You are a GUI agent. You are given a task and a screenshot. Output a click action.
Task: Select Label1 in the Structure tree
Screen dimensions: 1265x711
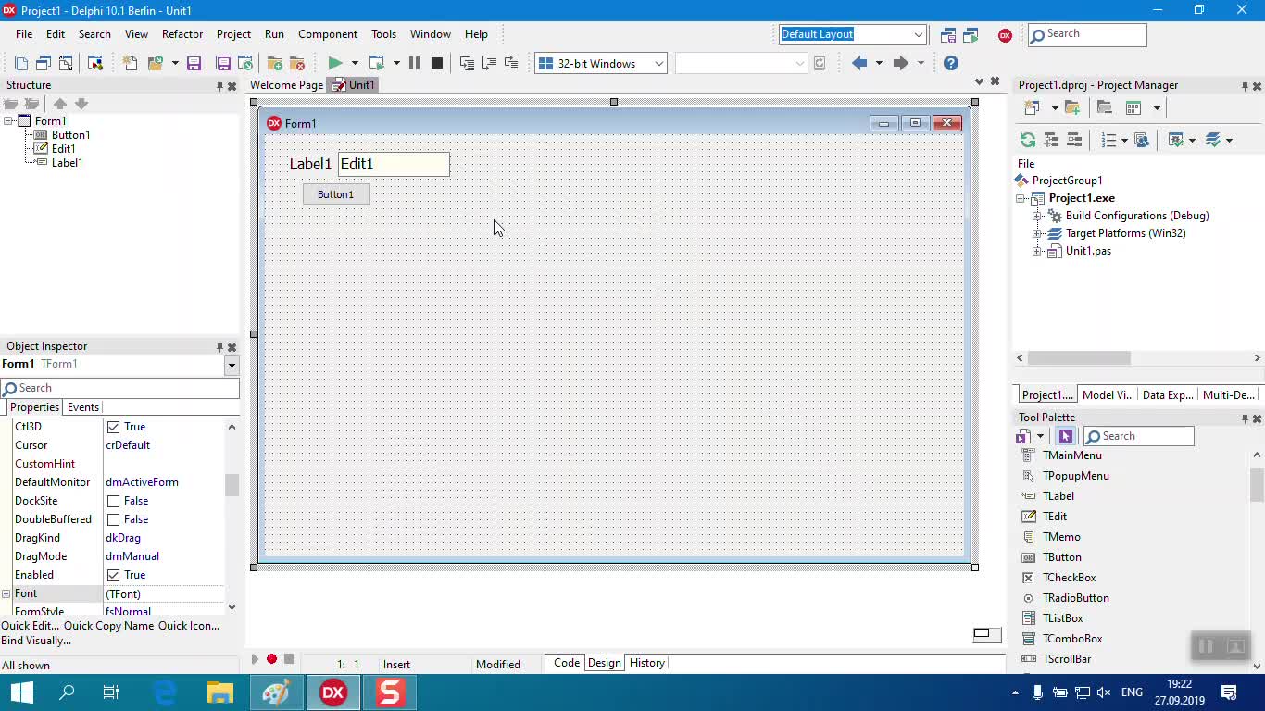pos(67,163)
